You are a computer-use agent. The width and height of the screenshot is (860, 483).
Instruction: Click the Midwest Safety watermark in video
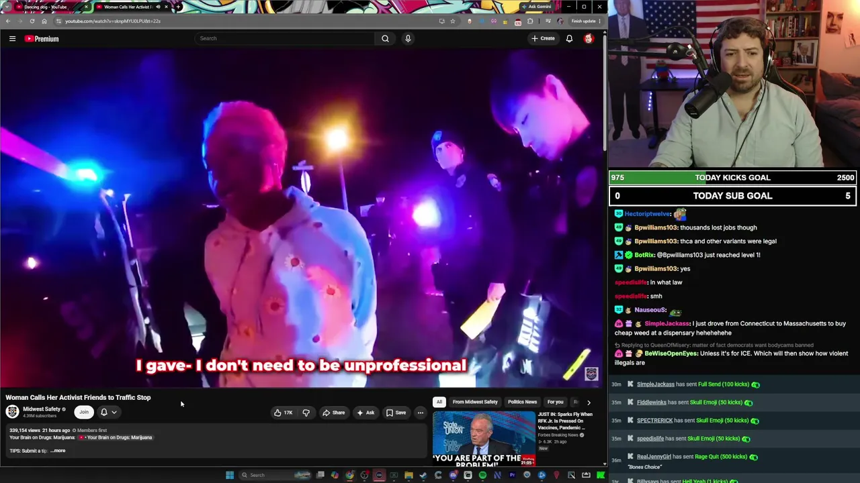pyautogui.click(x=591, y=374)
